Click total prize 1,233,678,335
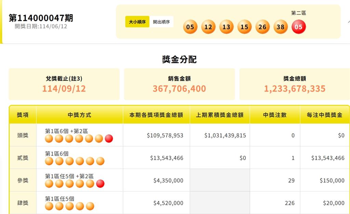The height and width of the screenshot is (214, 350). click(x=295, y=89)
